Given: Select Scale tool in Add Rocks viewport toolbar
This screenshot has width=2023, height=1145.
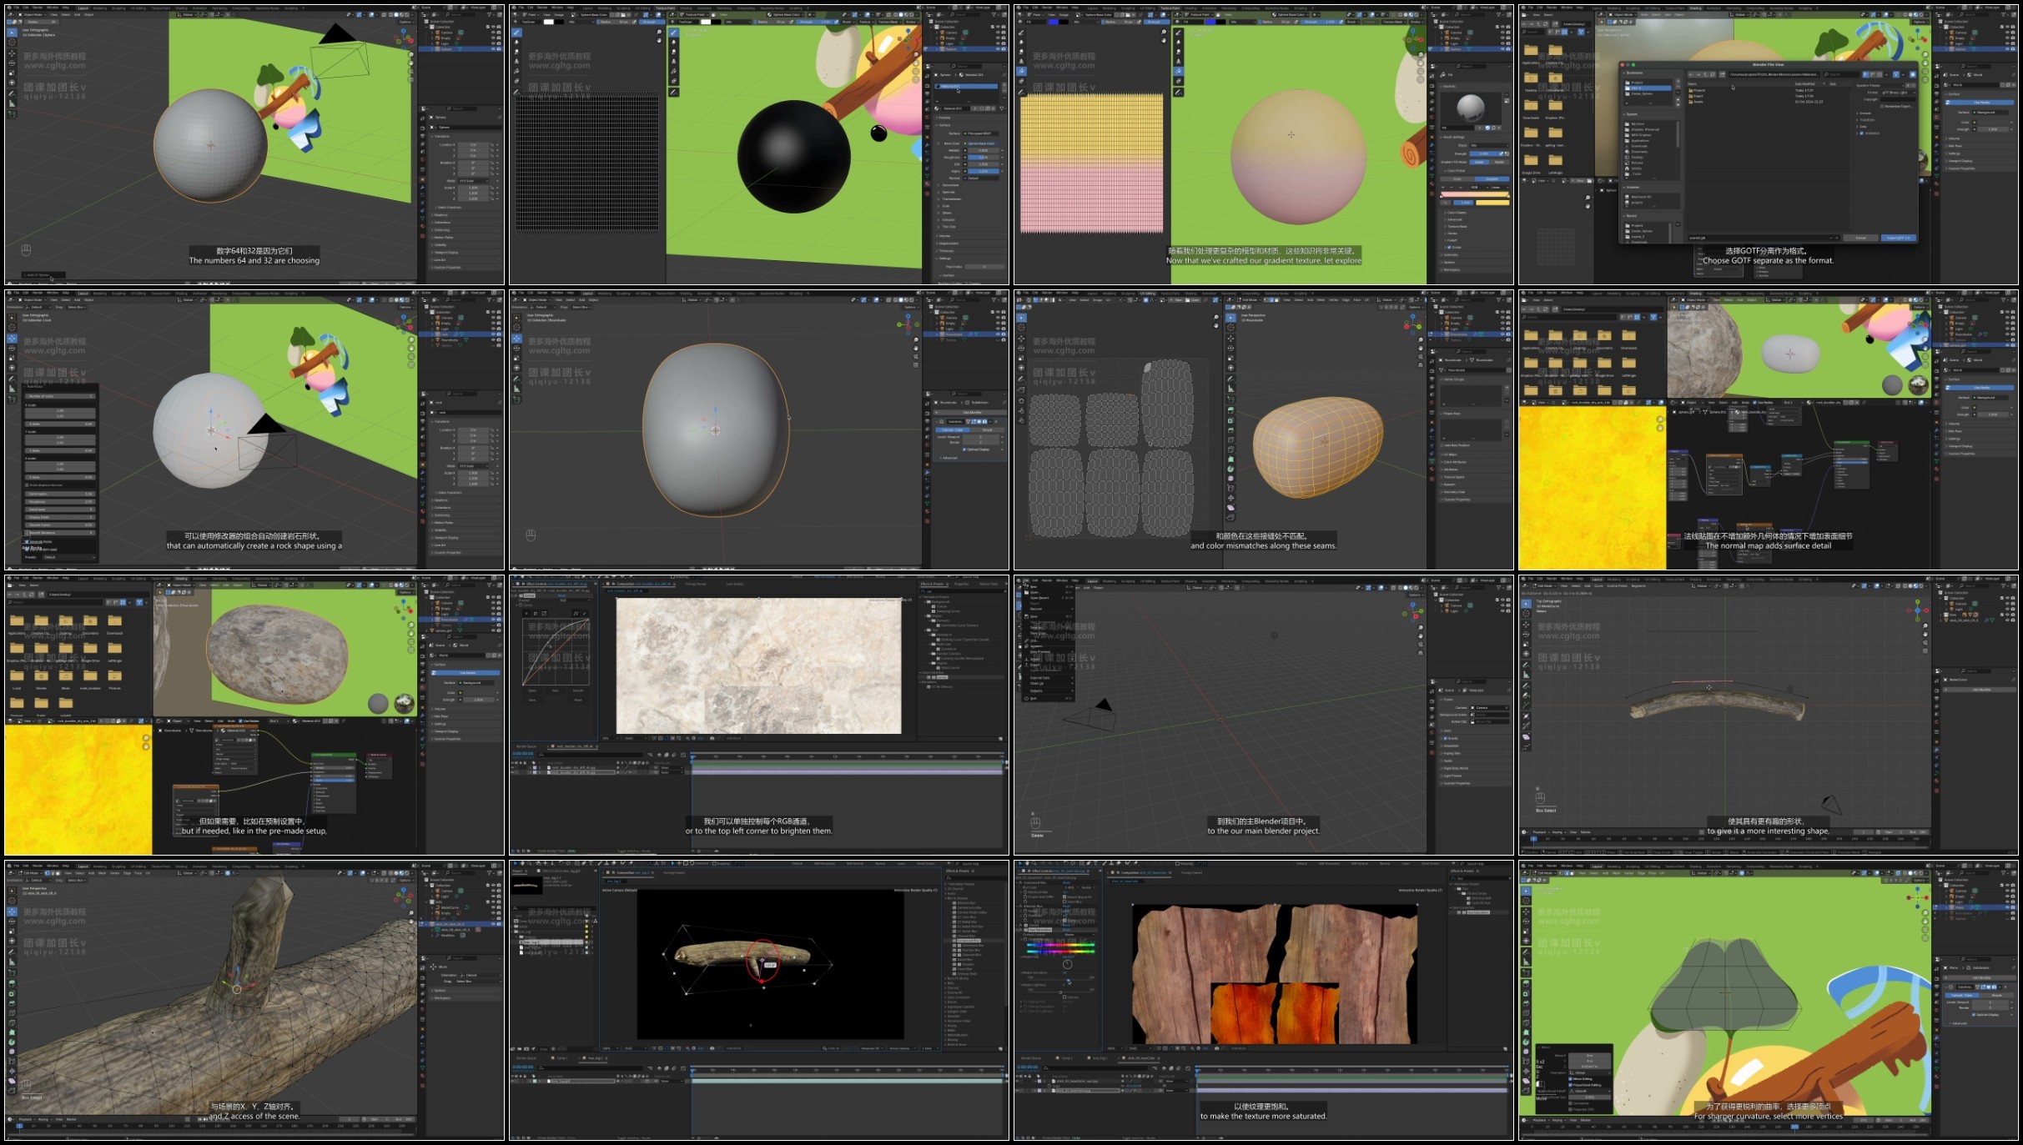Looking at the screenshot, I should pos(12,358).
